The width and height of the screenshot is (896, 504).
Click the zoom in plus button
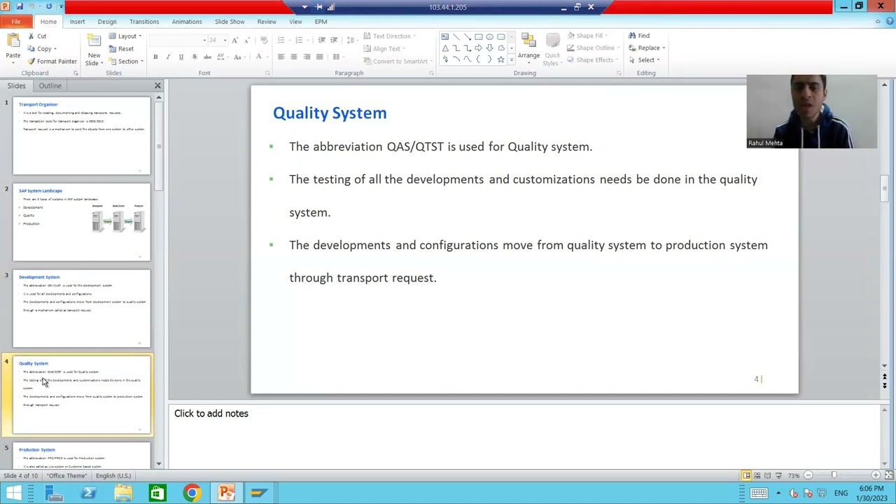coord(875,476)
